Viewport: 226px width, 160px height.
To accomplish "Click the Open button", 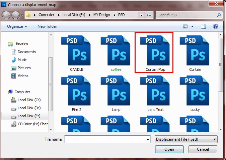I will 169,149.
